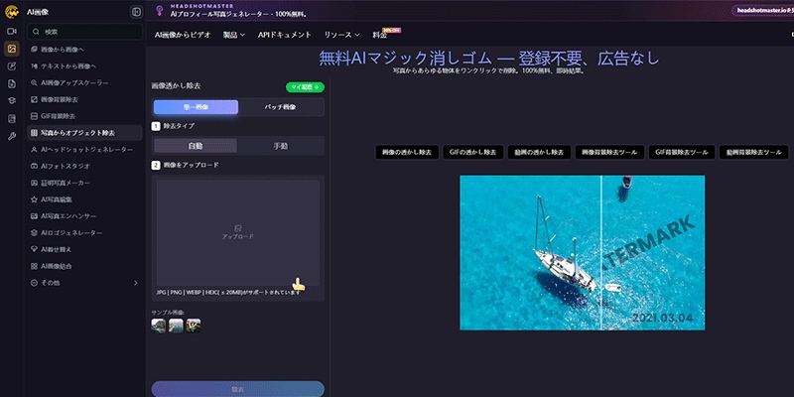This screenshot has width=794, height=397.
Task: Open AI画像結合 in sidebar
Action: click(84, 266)
